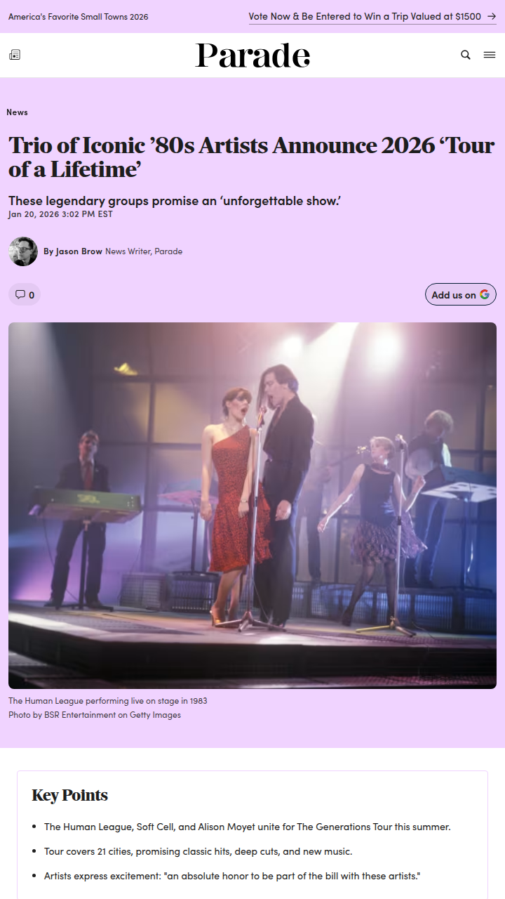Open Vote Now & Be Entered link

[365, 16]
